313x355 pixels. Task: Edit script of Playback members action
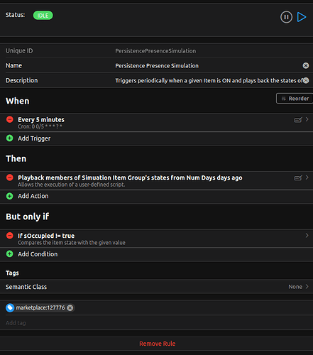(x=298, y=177)
